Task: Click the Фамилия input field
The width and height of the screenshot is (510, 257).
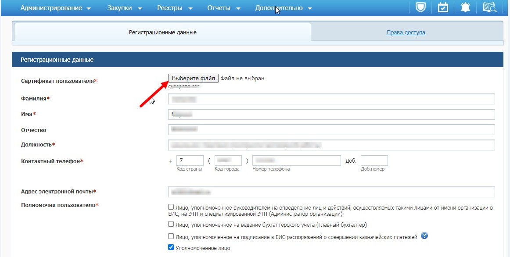Action: [x=331, y=99]
